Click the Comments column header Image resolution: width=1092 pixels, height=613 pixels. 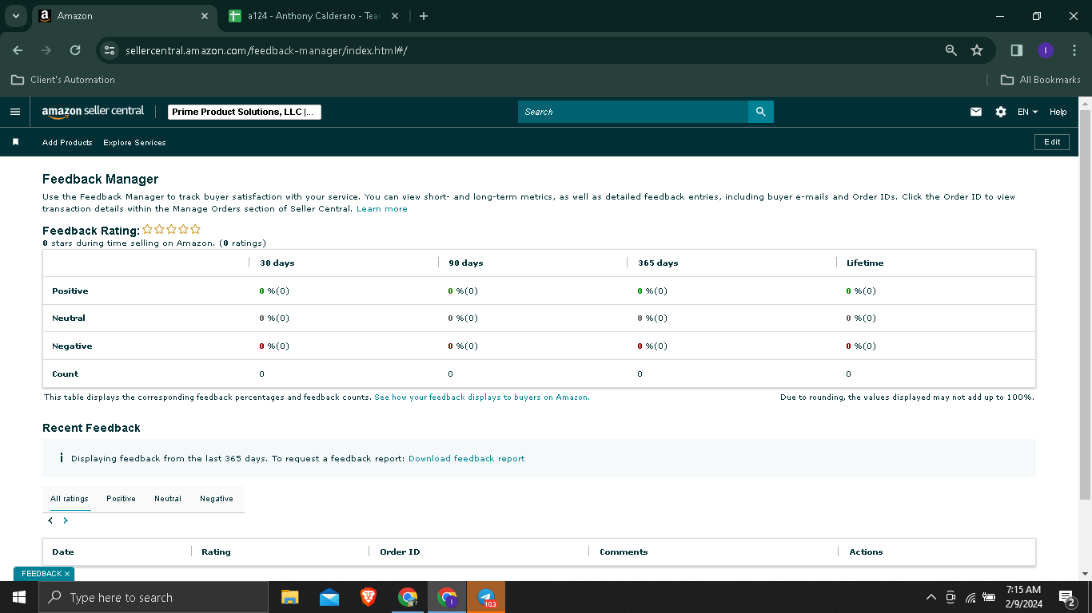(624, 552)
